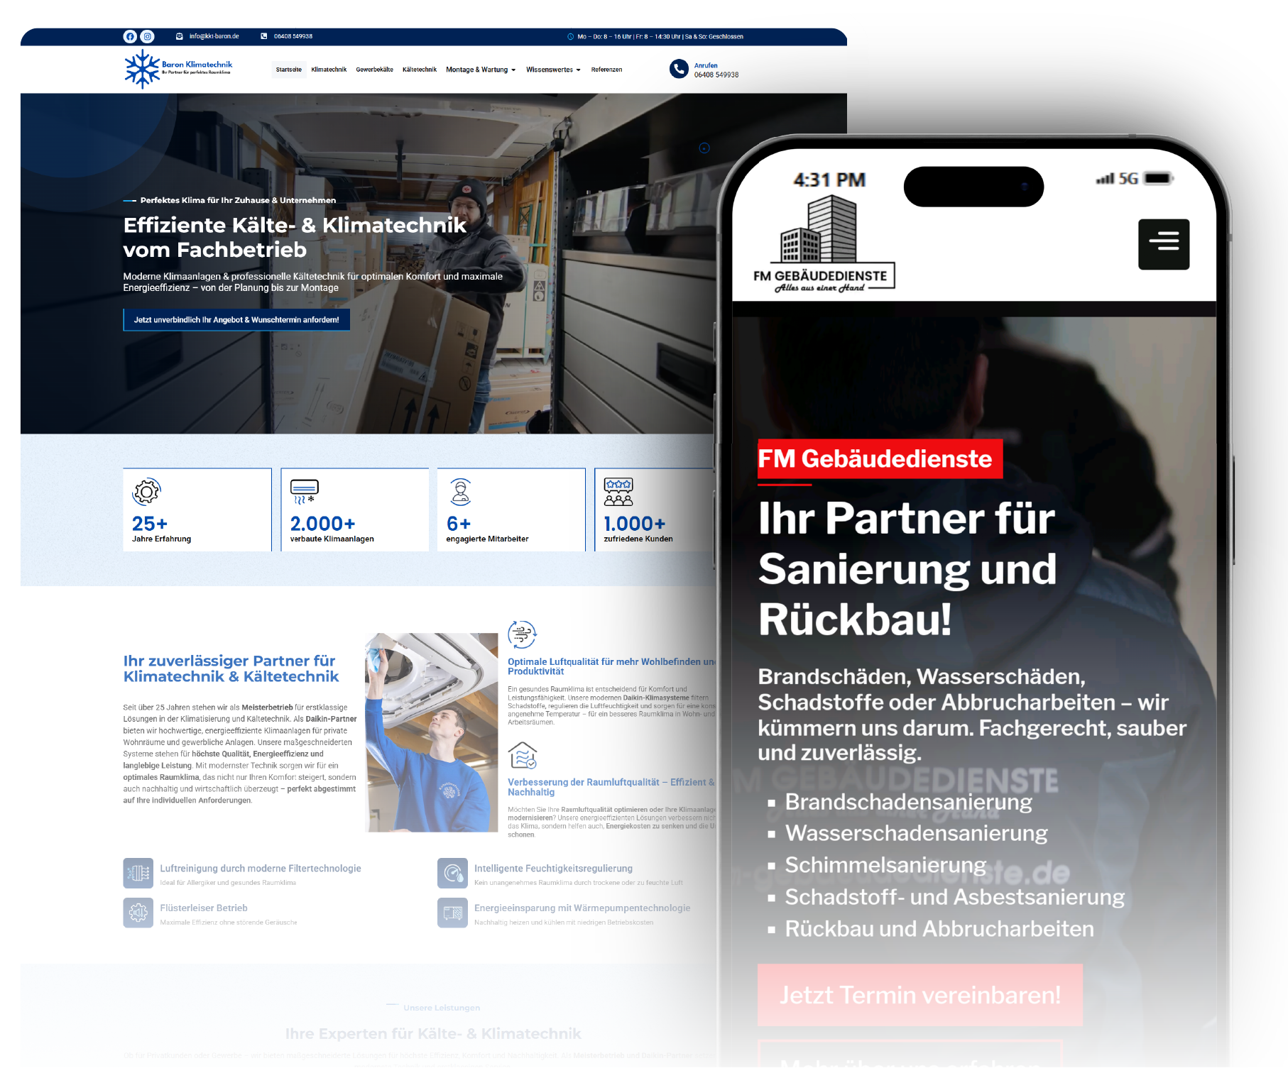Click the small circle marker on hero image
Viewport: 1288px width, 1068px height.
pyautogui.click(x=704, y=148)
